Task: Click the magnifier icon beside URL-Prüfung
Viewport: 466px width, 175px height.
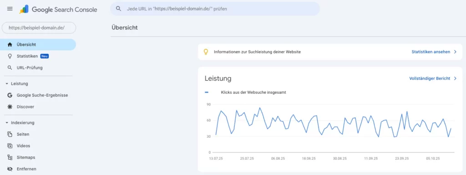Action: click(x=10, y=68)
